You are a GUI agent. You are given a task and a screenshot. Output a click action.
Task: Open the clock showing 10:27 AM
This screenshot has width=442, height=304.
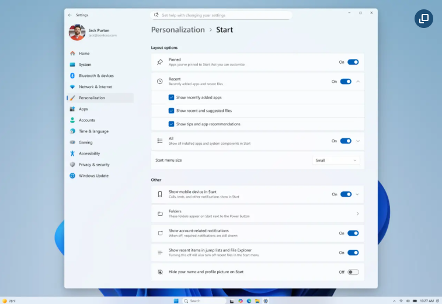[427, 301]
